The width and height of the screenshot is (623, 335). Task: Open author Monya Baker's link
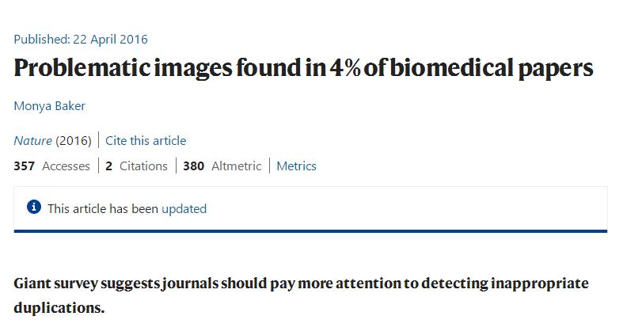point(50,106)
